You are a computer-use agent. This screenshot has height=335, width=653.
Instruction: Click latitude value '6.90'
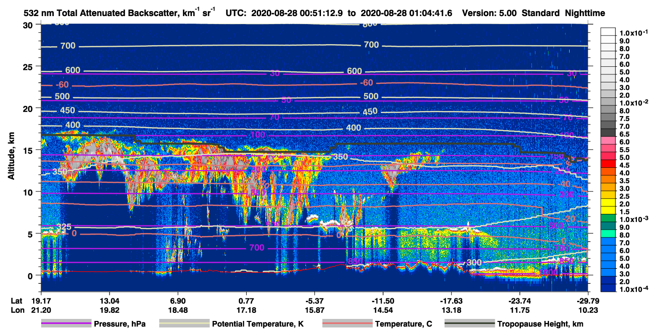pyautogui.click(x=178, y=300)
